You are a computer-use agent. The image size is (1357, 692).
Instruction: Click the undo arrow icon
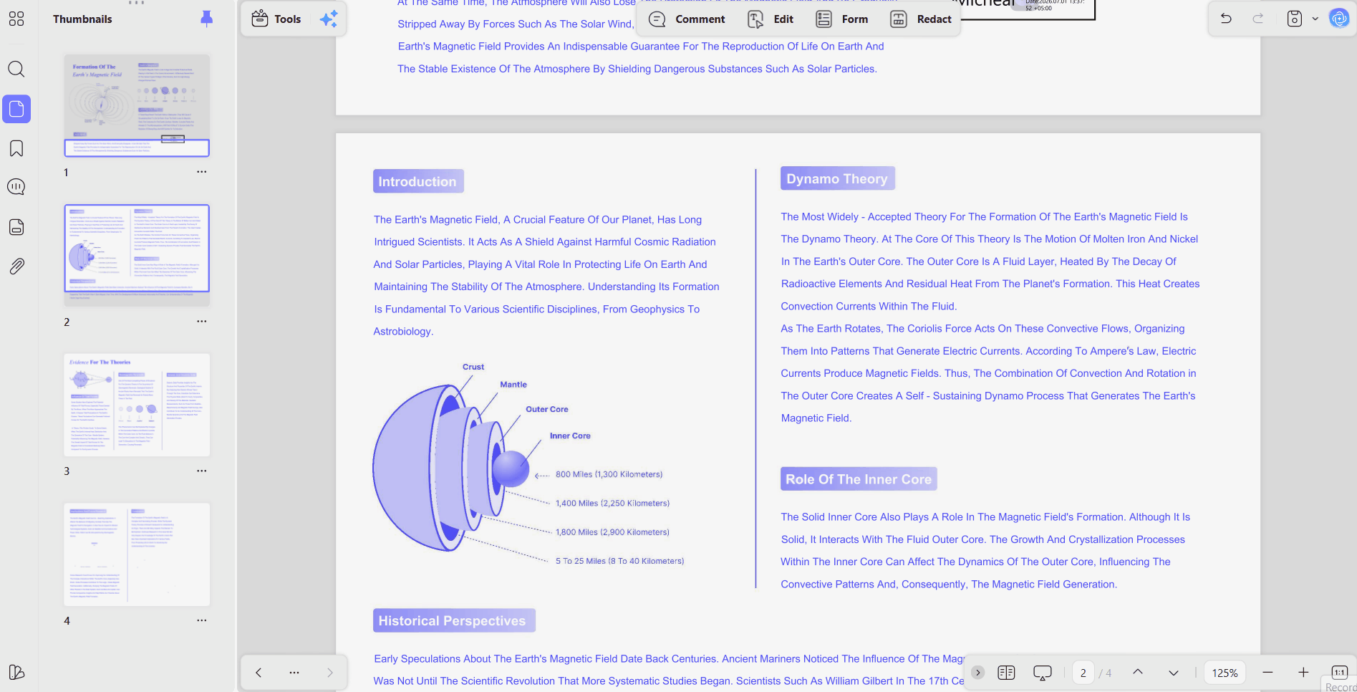point(1226,19)
